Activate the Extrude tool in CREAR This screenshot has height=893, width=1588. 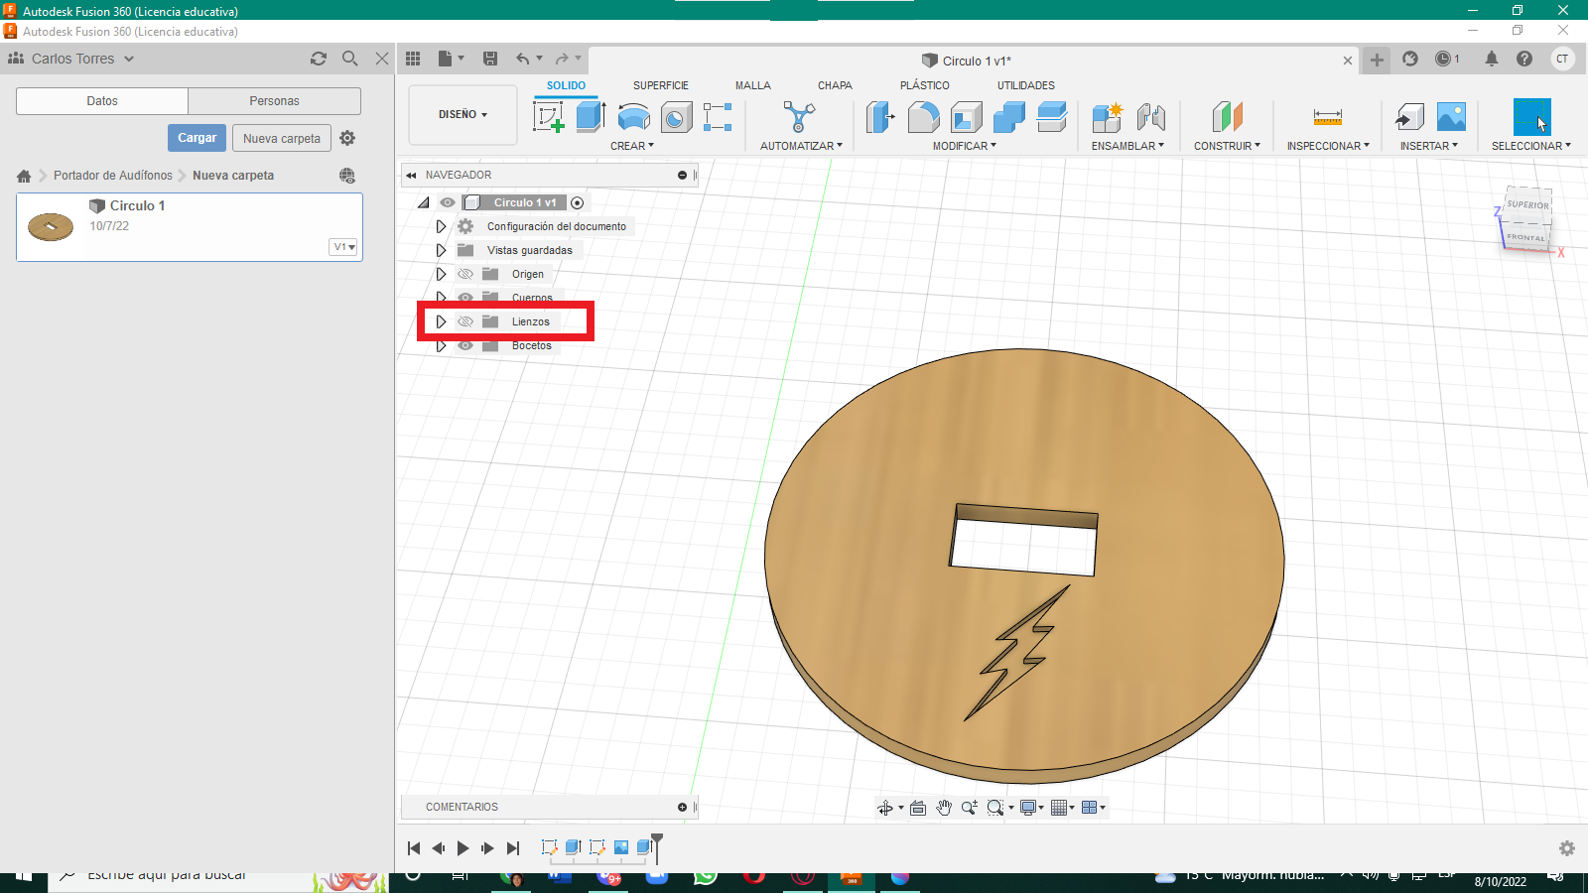coord(591,117)
